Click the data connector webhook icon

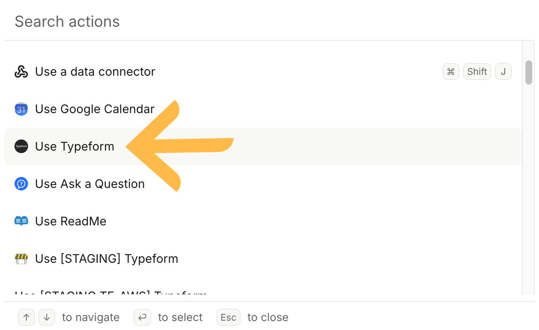21,72
